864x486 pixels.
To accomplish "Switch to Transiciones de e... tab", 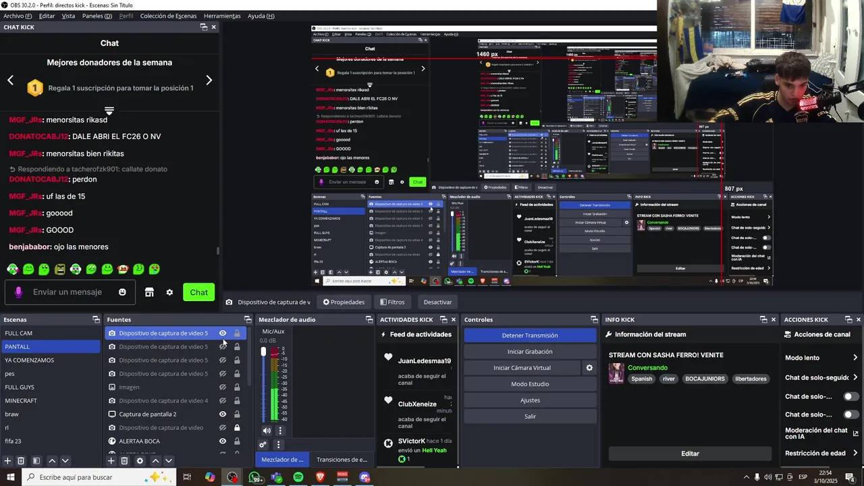I will [342, 460].
